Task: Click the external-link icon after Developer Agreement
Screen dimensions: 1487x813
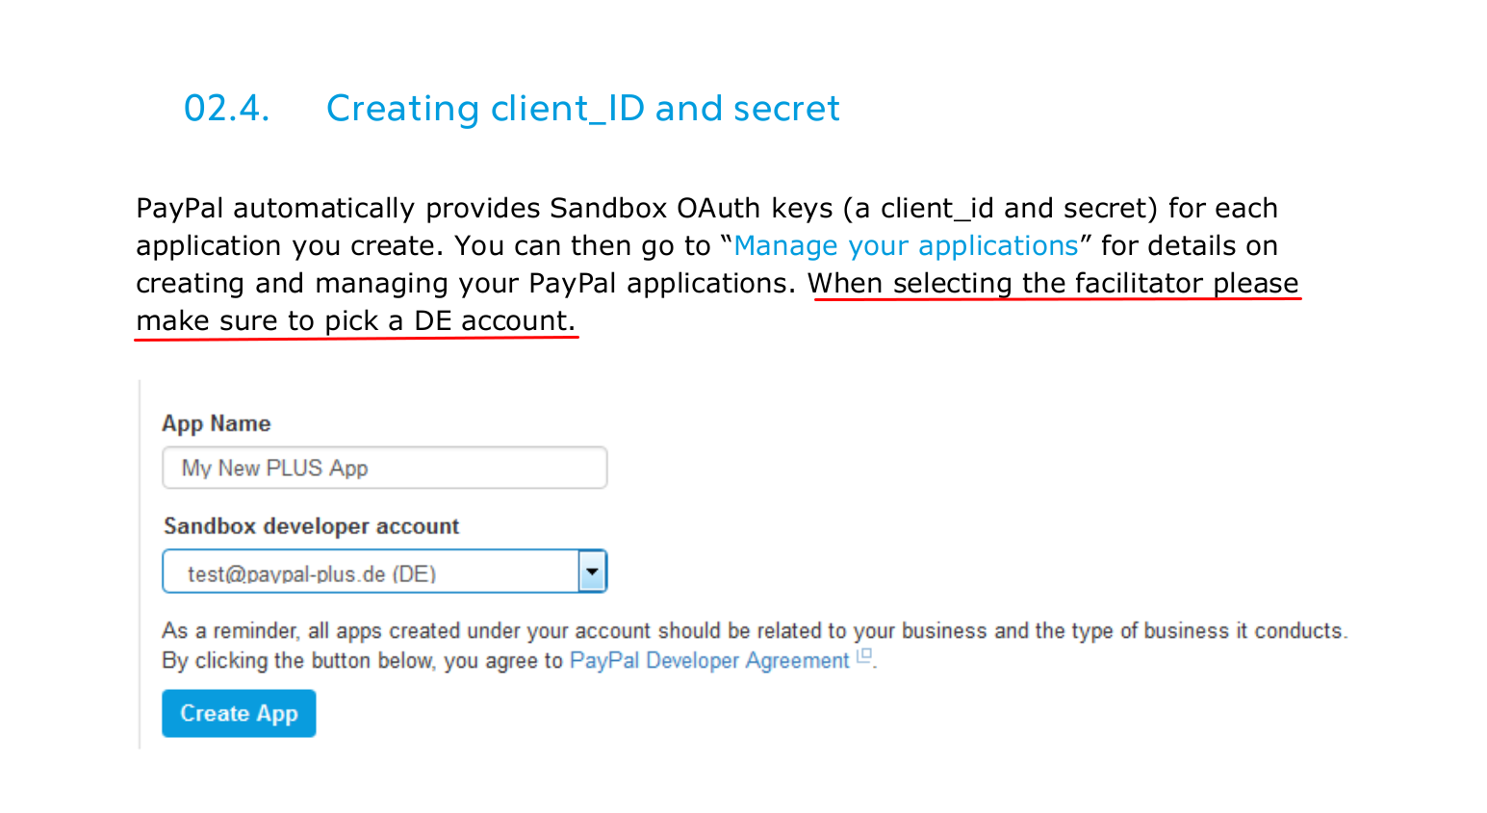Action: (864, 656)
